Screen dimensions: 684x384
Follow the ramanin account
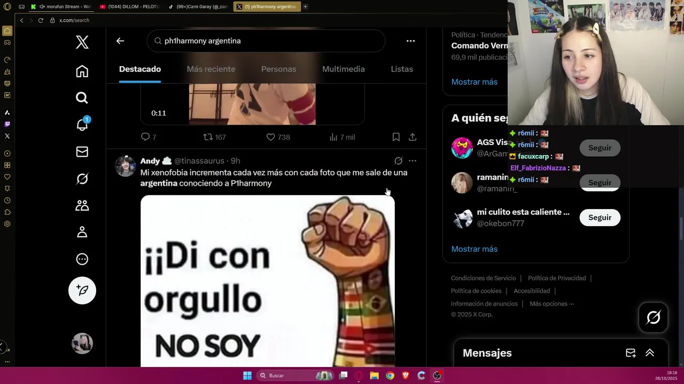pos(600,182)
